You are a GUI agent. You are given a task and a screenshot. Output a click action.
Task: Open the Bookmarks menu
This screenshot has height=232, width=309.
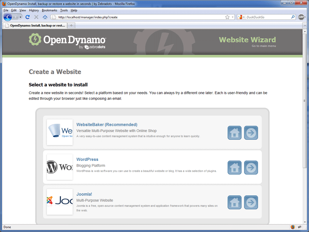pos(49,10)
